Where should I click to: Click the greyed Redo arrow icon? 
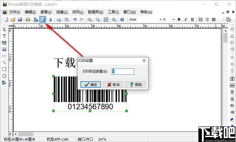(x=82, y=19)
